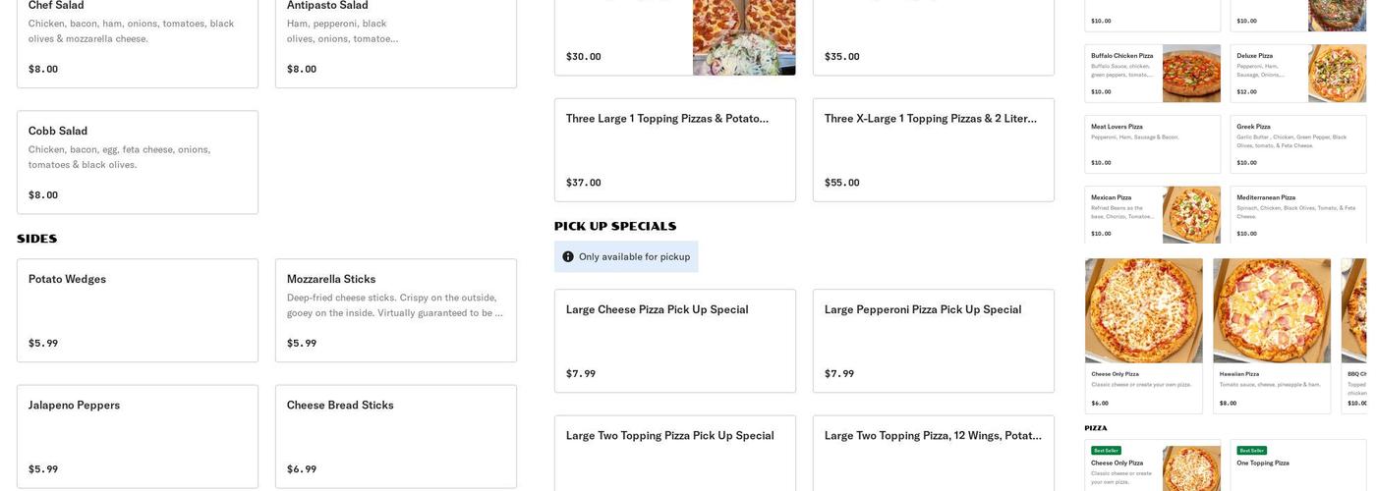1376x491 pixels.
Task: Click the info icon beside pickup-only notice
Action: click(568, 257)
